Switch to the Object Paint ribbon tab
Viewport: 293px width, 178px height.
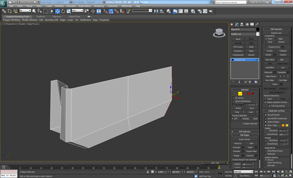pos(74,17)
